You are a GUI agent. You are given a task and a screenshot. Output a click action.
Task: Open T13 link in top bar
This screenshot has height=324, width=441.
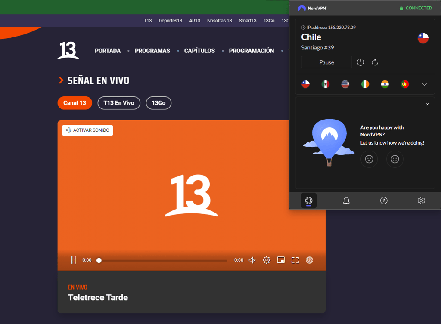tap(148, 21)
